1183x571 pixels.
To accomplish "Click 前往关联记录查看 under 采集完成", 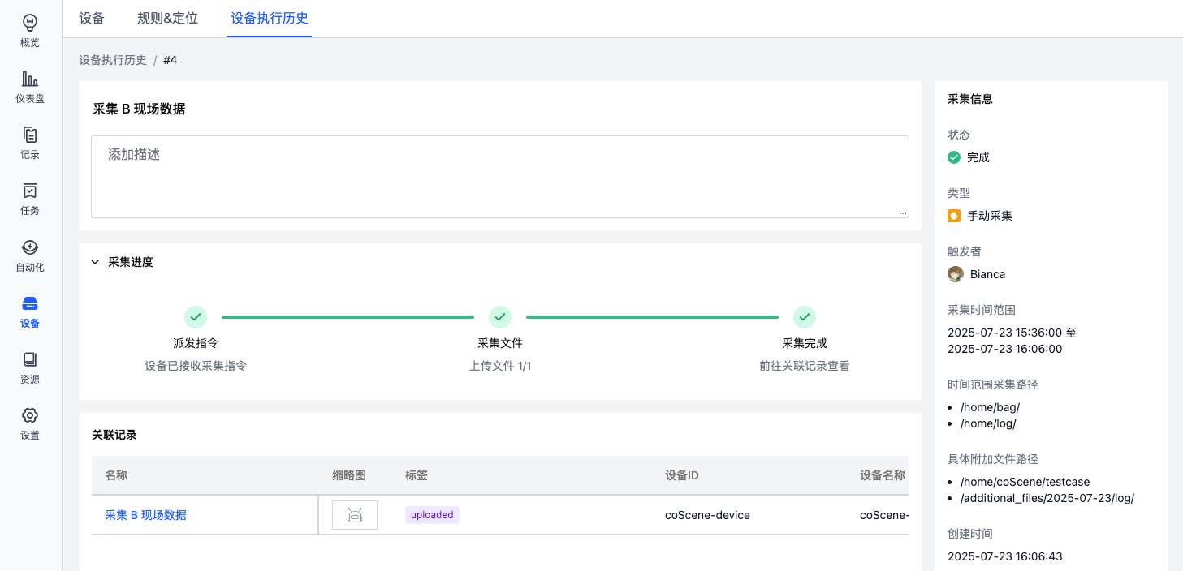I will [x=805, y=366].
